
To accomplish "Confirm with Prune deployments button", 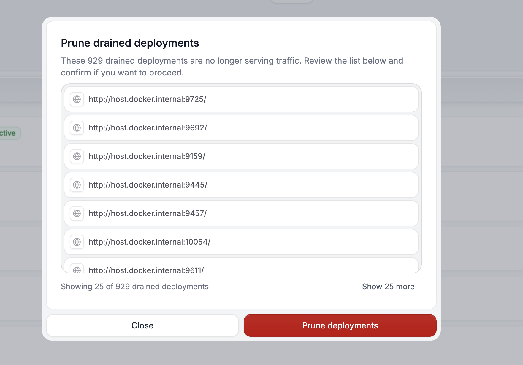I will [x=340, y=325].
